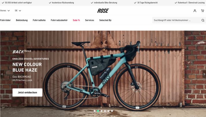Click the ROSE logo
Viewport: 206px width, 117px height.
(103, 11)
